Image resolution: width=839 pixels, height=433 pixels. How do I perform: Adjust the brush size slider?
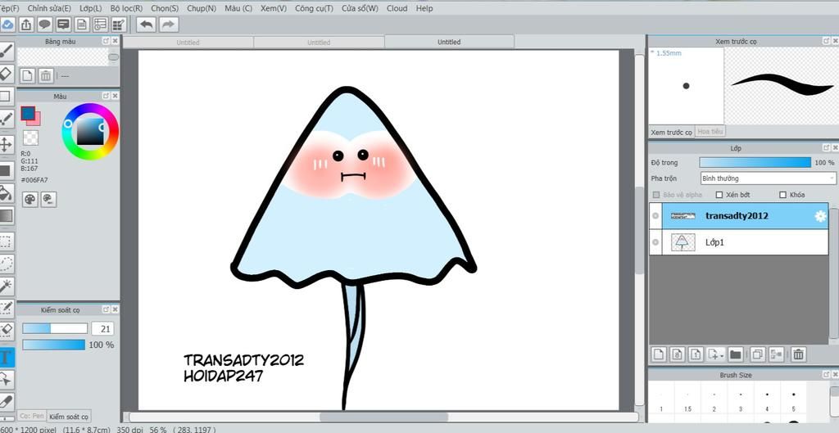pos(55,328)
